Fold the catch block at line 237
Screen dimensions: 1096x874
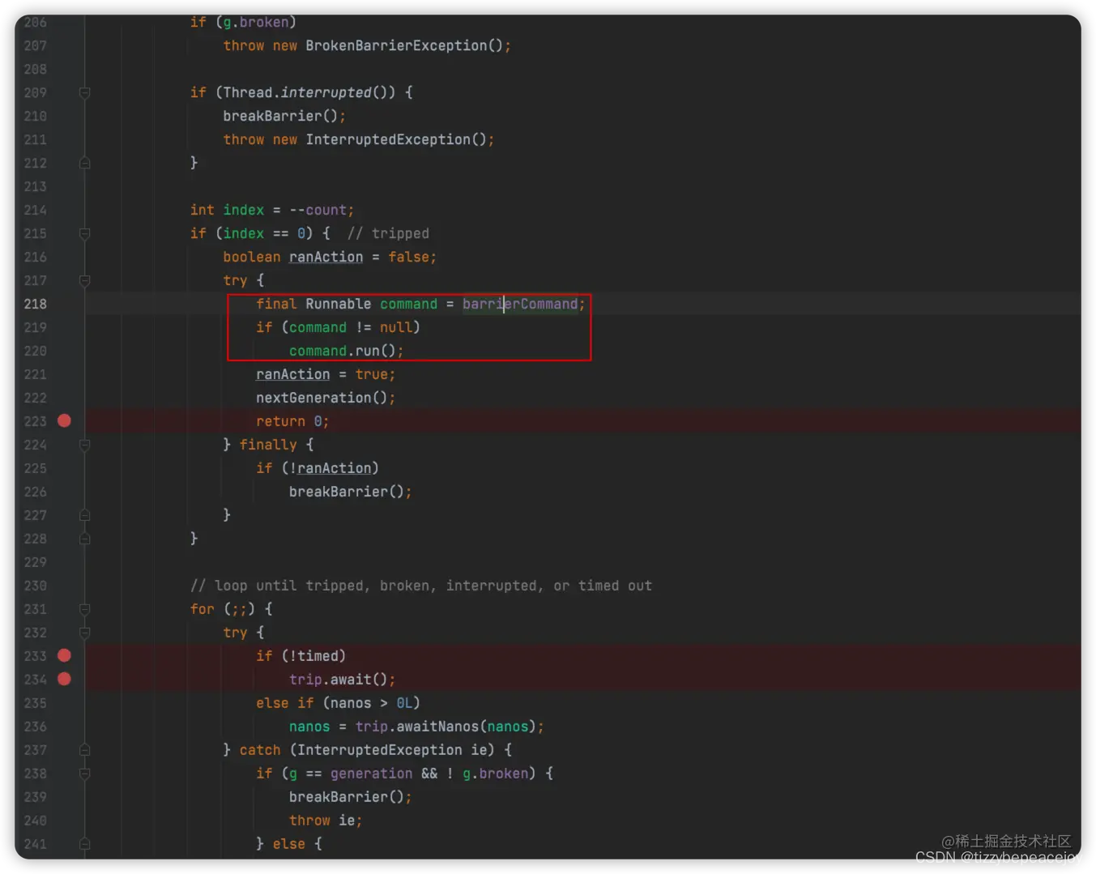[x=84, y=751]
